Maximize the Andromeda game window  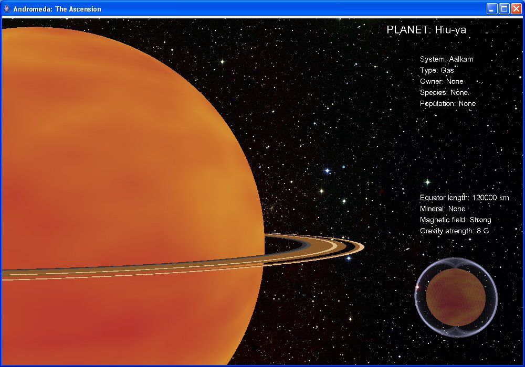504,9
